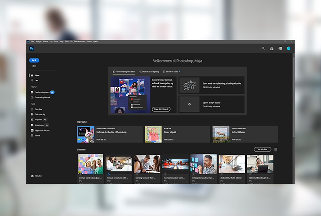This screenshot has width=321, height=216.
Task: Click the blue Ny fil button
Action: click(x=34, y=60)
